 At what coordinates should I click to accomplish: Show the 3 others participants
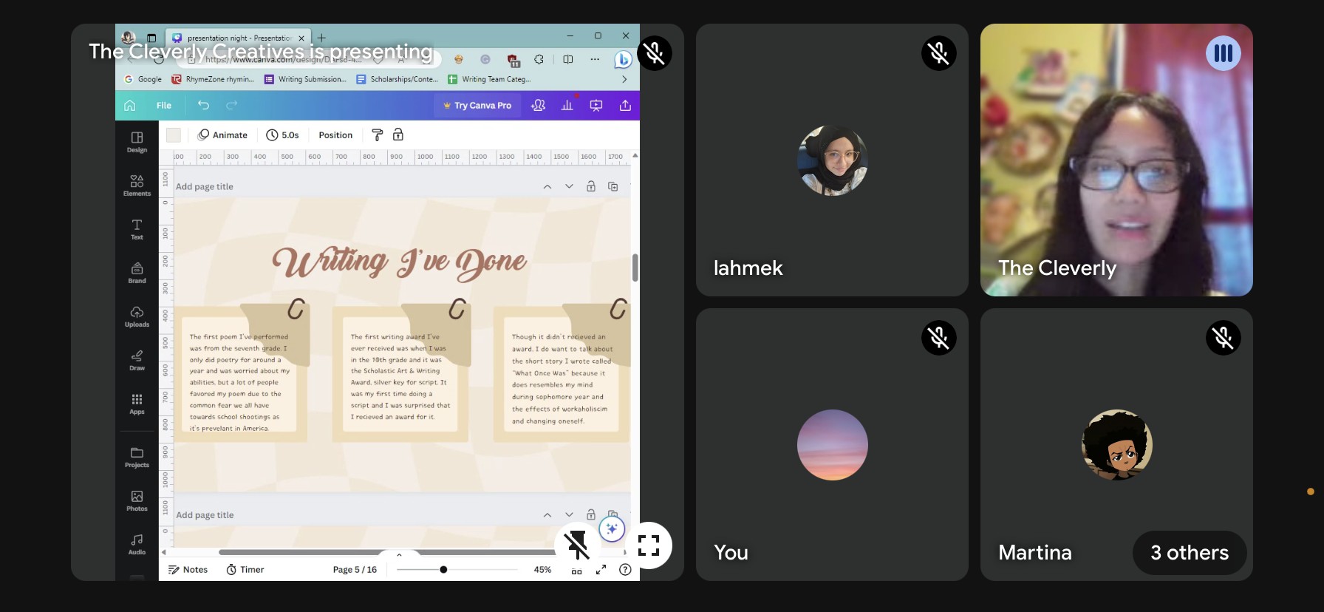coord(1189,552)
